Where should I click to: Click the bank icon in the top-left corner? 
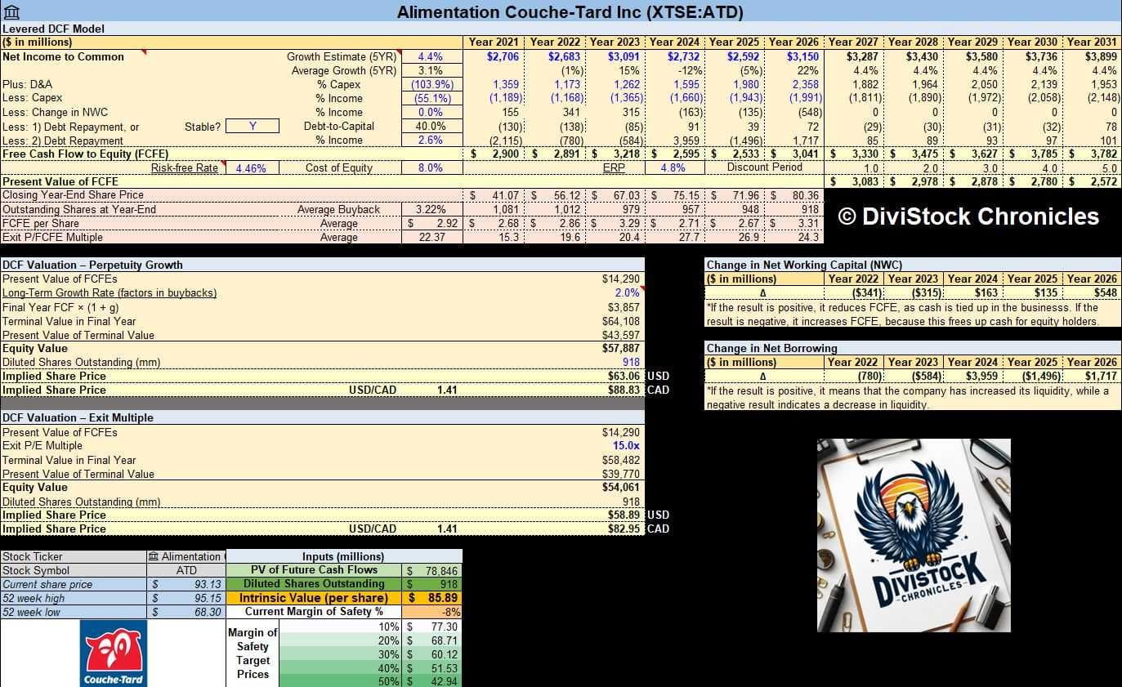click(11, 13)
